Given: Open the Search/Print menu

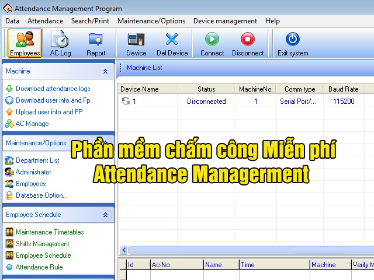Looking at the screenshot, I should point(90,21).
